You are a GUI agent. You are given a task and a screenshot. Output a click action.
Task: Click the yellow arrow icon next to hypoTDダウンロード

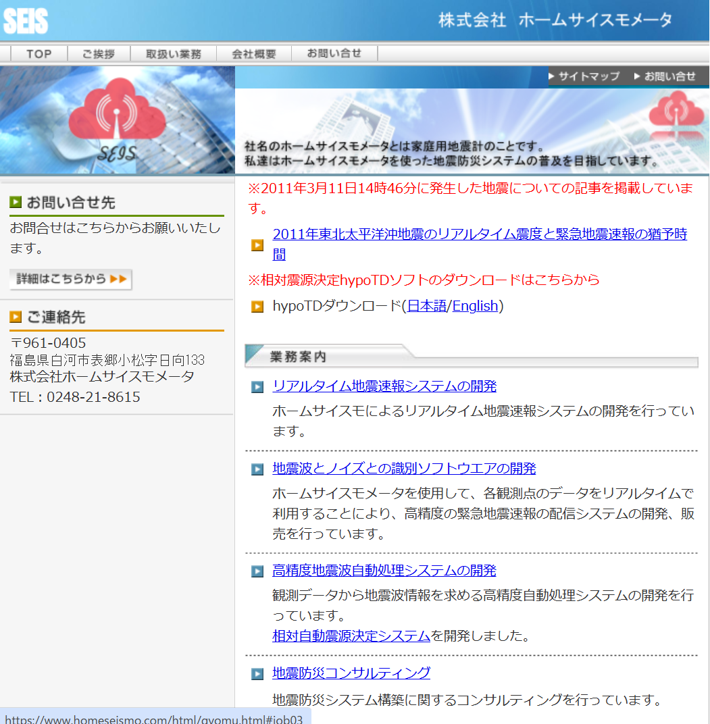tap(257, 306)
